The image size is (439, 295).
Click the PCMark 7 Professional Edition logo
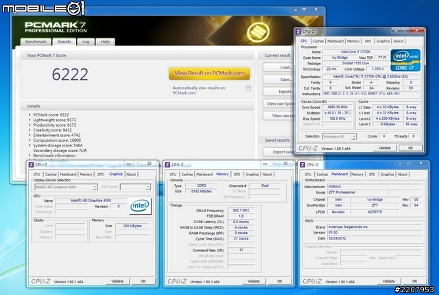tap(56, 27)
